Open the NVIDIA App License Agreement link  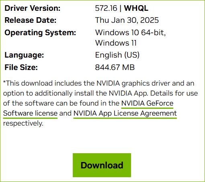point(125,114)
